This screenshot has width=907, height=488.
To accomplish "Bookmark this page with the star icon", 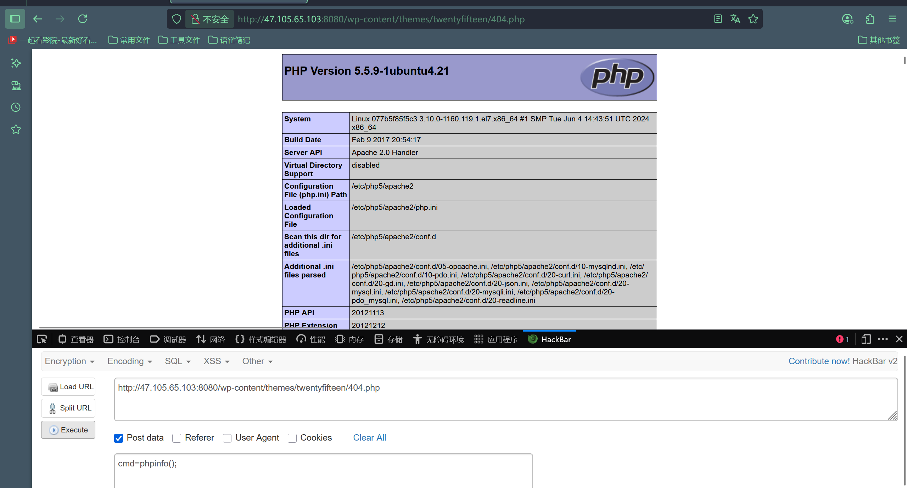I will [x=753, y=19].
